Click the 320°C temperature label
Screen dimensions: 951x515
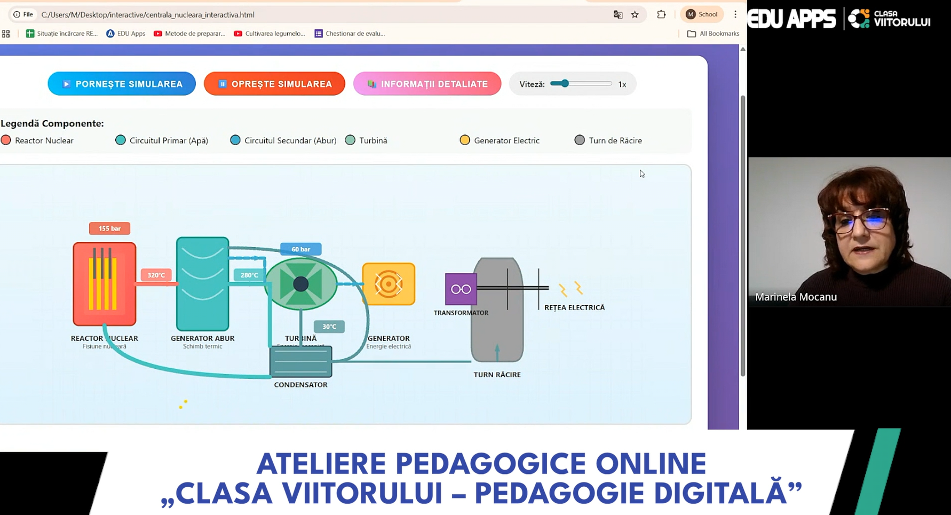[156, 275]
